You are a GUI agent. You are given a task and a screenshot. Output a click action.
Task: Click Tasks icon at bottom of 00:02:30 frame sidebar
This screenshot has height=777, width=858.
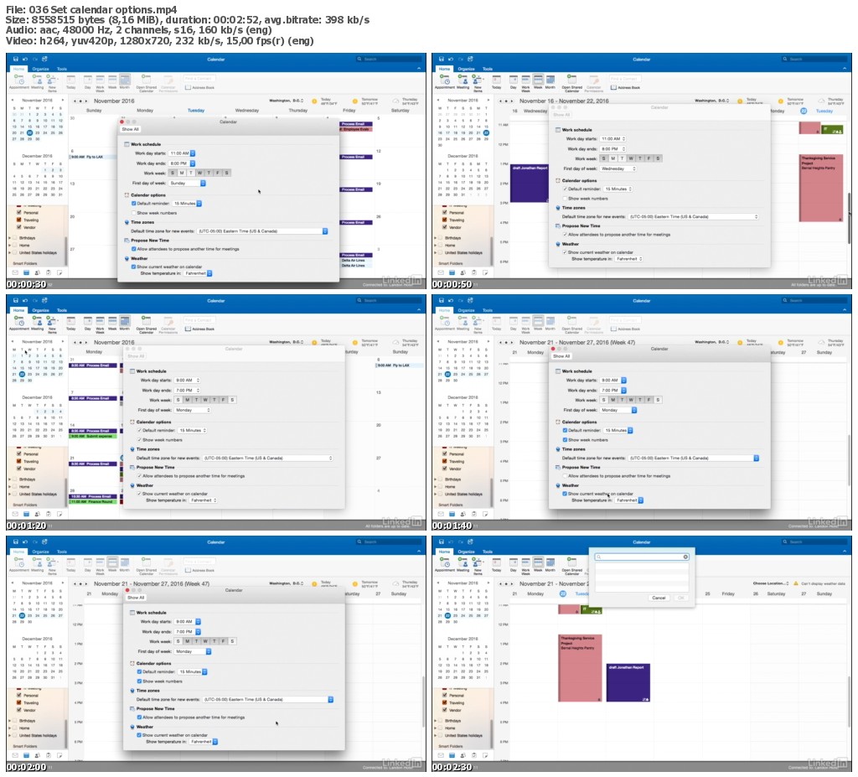tap(474, 755)
